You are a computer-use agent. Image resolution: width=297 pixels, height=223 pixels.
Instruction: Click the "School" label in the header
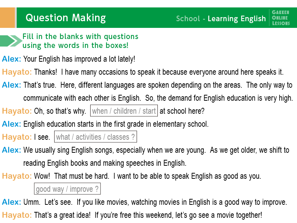188,19
